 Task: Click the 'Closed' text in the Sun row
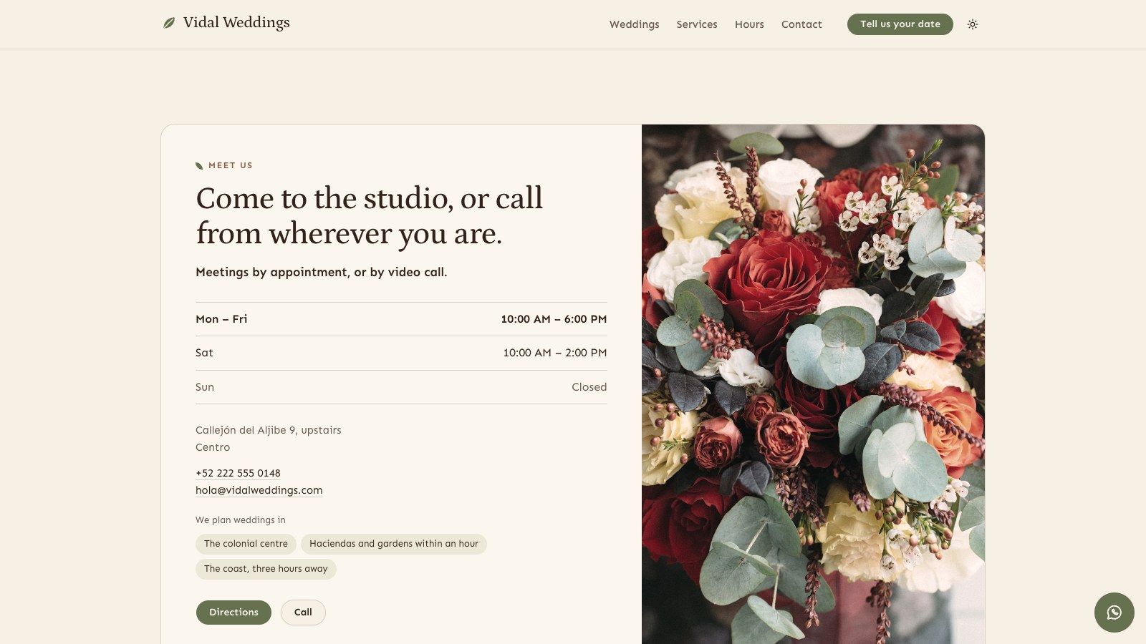pyautogui.click(x=589, y=387)
